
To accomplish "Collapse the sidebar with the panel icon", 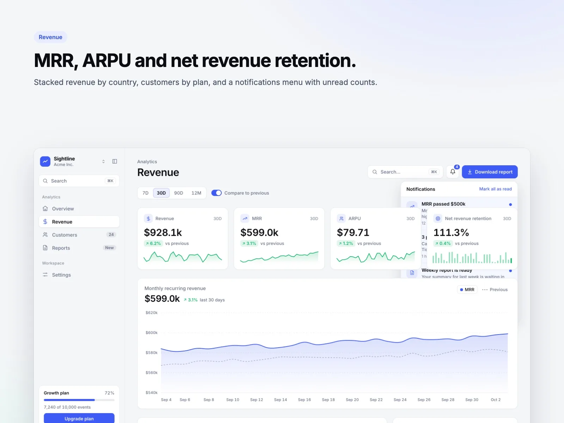I will tap(115, 161).
